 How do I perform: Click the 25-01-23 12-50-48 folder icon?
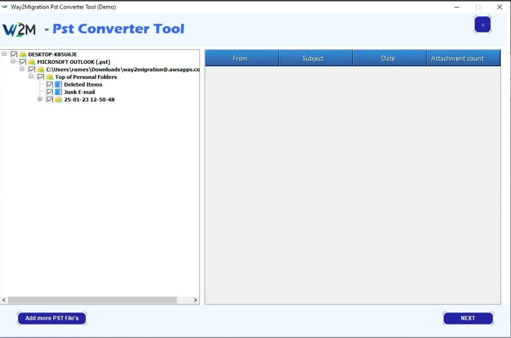pyautogui.click(x=58, y=99)
